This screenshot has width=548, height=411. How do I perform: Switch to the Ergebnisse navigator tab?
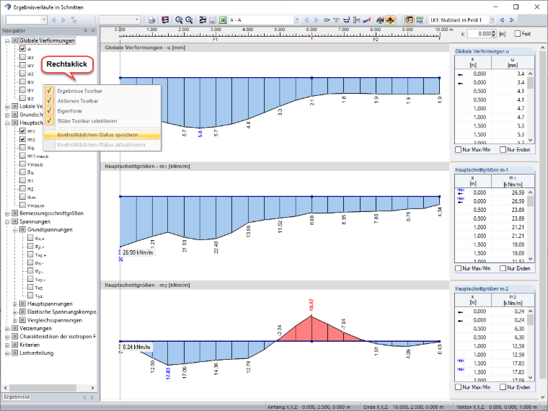point(17,397)
